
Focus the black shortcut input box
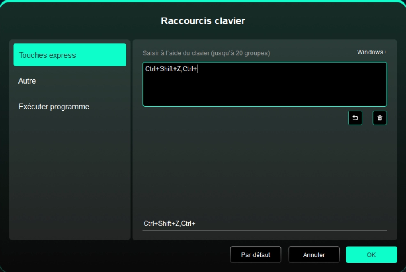[x=265, y=84]
